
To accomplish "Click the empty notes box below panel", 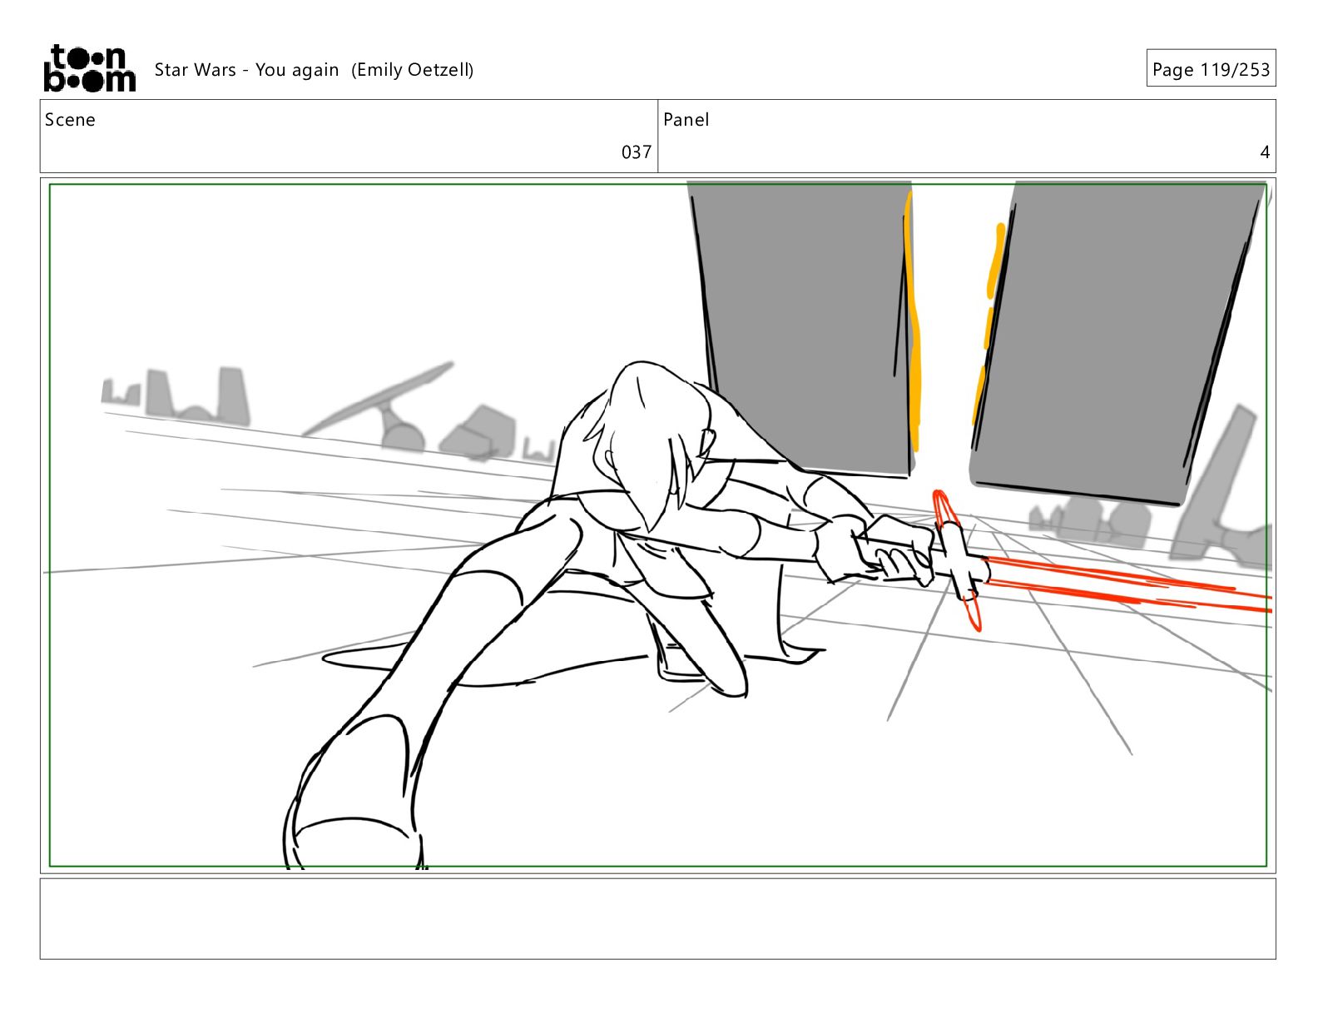I will point(657,918).
